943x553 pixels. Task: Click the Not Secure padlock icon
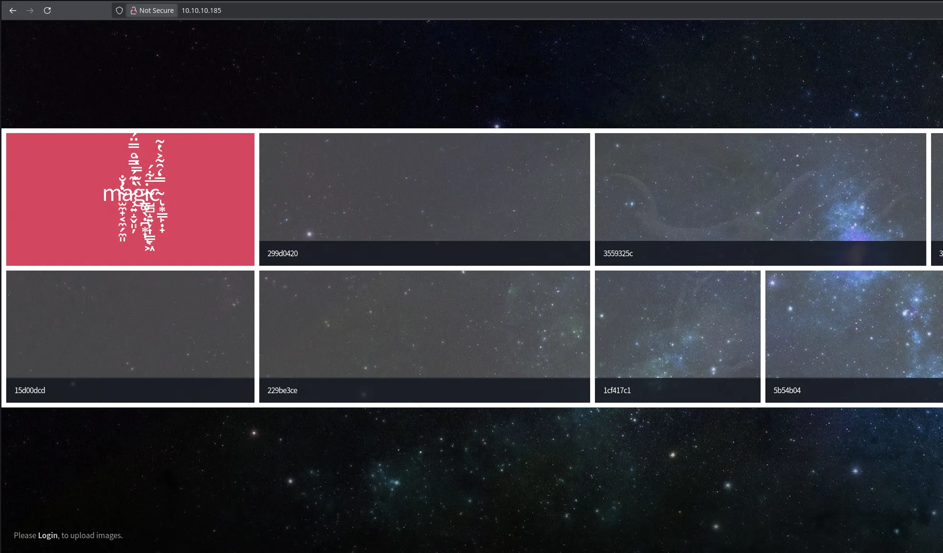pyautogui.click(x=134, y=10)
